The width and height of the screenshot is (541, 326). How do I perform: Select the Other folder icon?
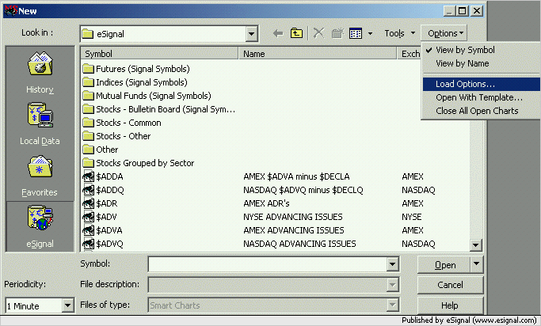(89, 150)
